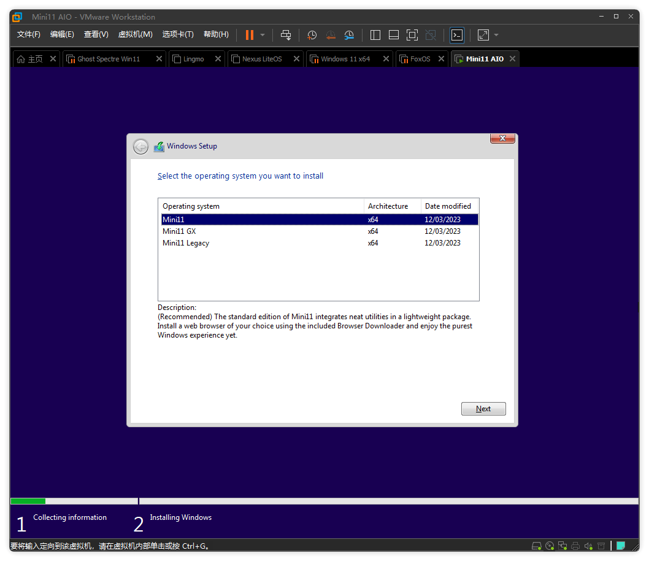Revert to the previous snapshot icon
Image resolution: width=649 pixels, height=561 pixels.
point(331,35)
